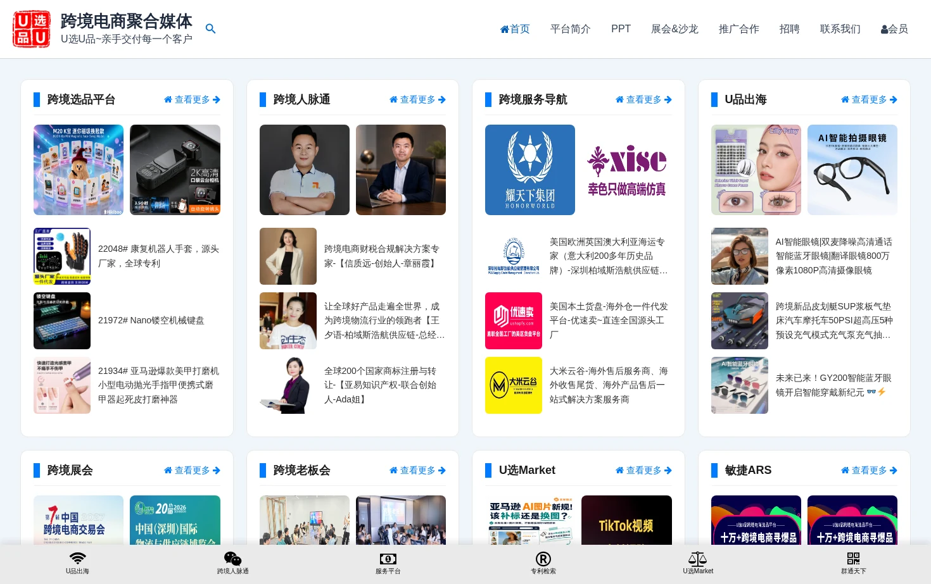Click 查看更多 in U选Market section
The width and height of the screenshot is (931, 584).
tap(643, 470)
